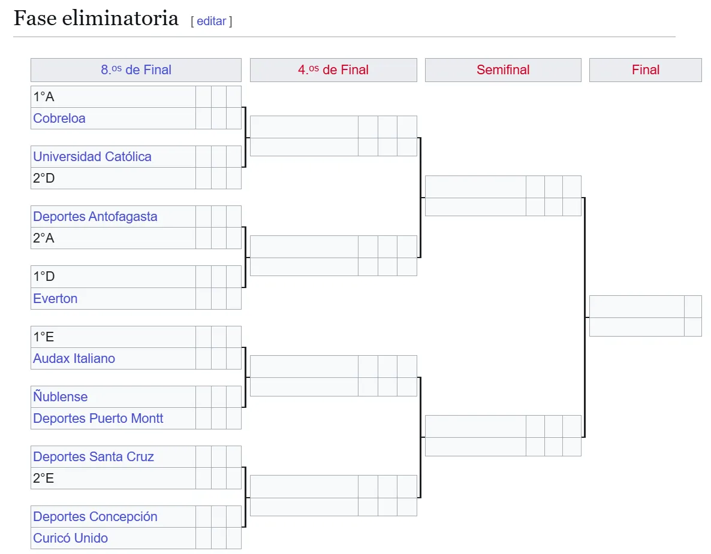Click the 1°E bracket cell
Image resolution: width=711 pixels, height=554 pixels.
point(113,337)
